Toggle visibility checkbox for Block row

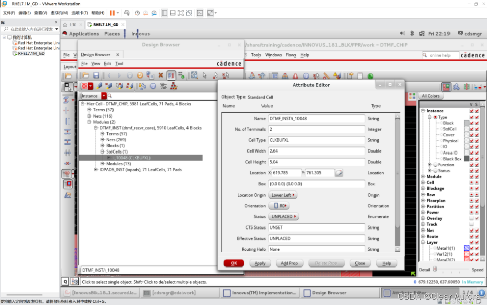471,123
